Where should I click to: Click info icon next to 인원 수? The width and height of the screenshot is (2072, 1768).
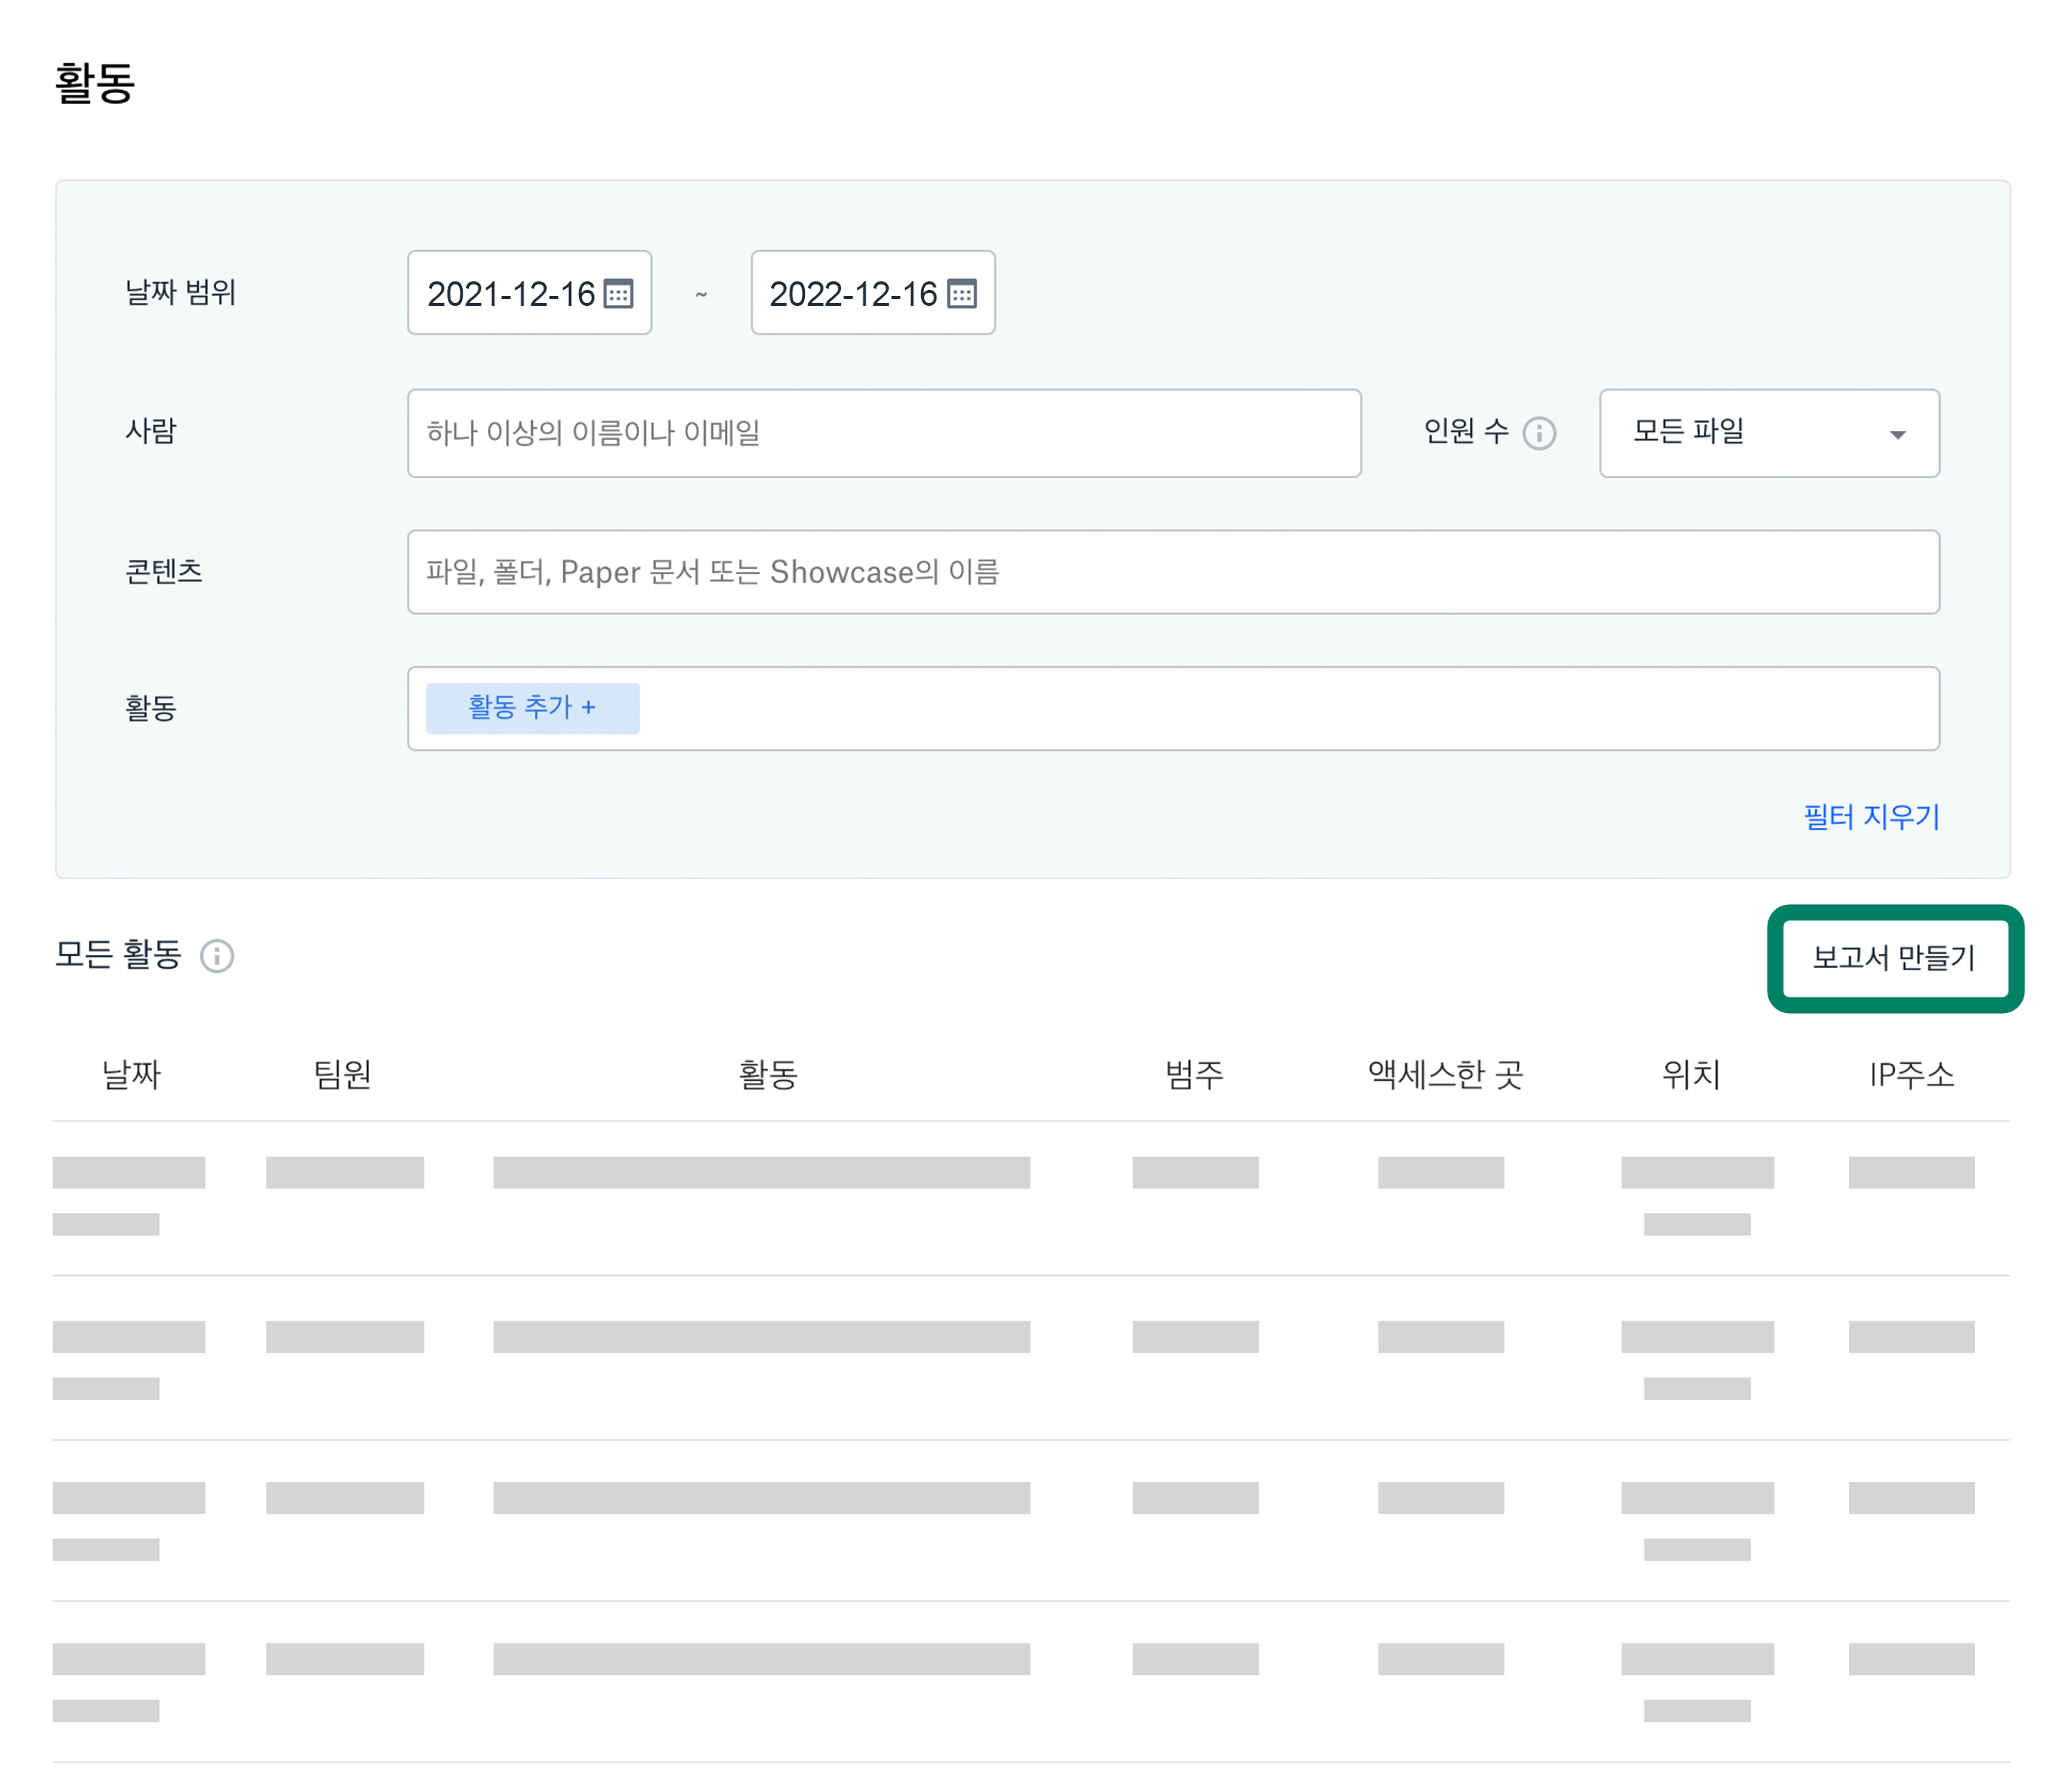pyautogui.click(x=1539, y=433)
